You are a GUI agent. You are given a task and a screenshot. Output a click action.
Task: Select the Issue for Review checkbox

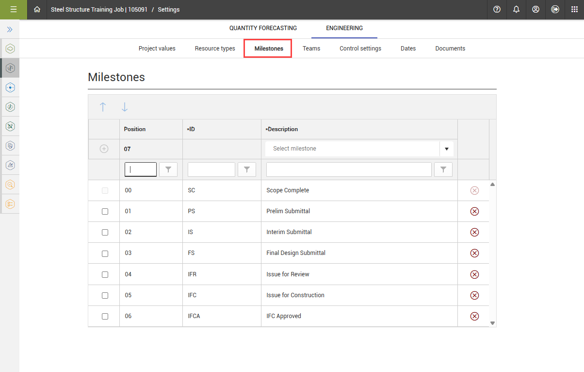tap(105, 274)
